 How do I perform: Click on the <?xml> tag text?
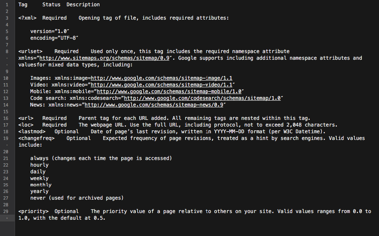point(27,18)
